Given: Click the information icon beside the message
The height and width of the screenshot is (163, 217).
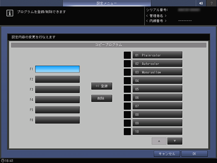Looking at the screenshot, I should pos(10,13).
